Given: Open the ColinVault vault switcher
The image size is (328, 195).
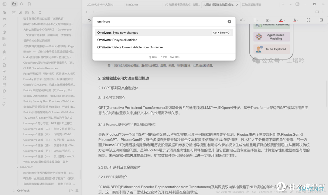Looking at the screenshot, I should (x=23, y=190).
